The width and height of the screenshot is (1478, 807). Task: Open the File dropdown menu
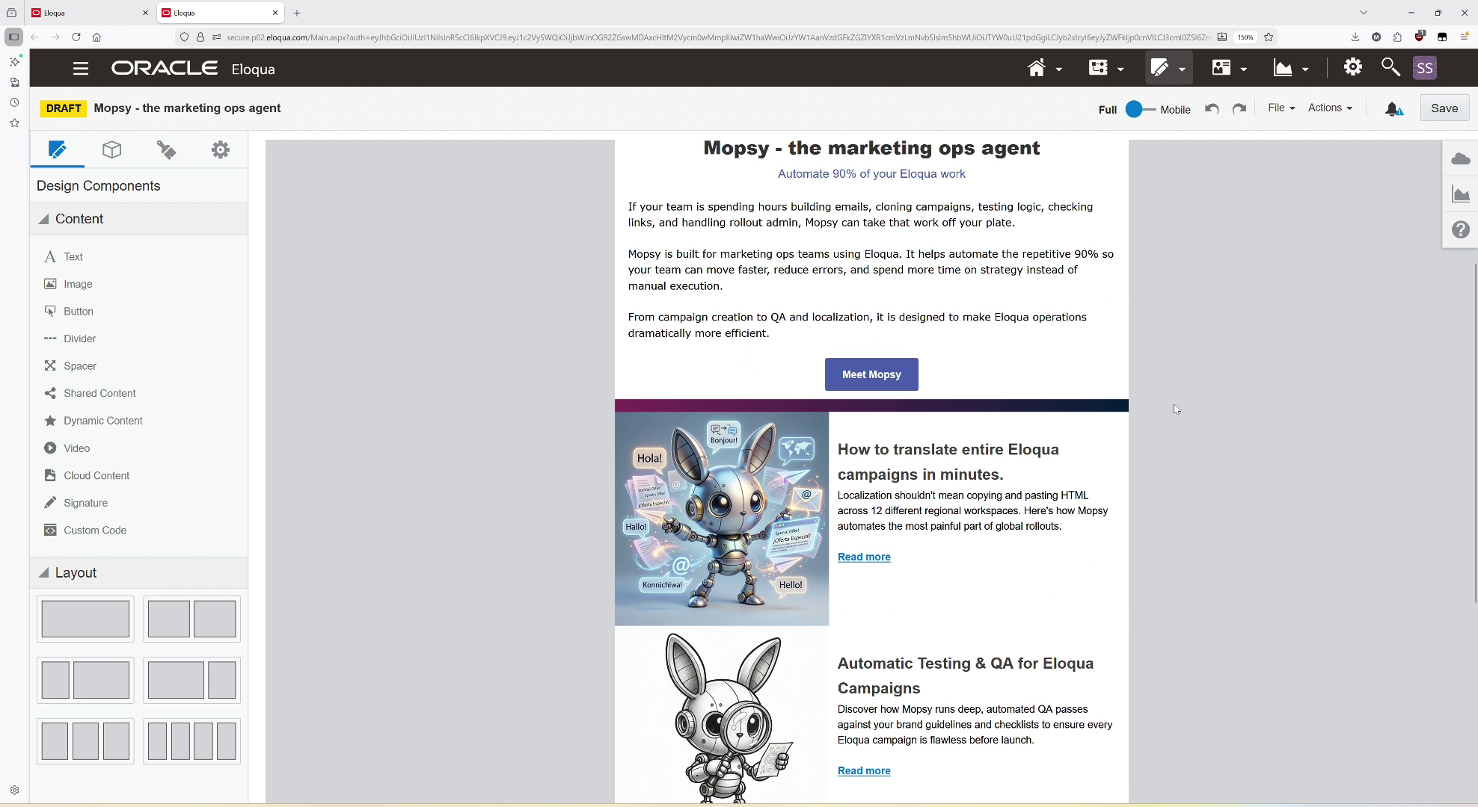pos(1281,108)
